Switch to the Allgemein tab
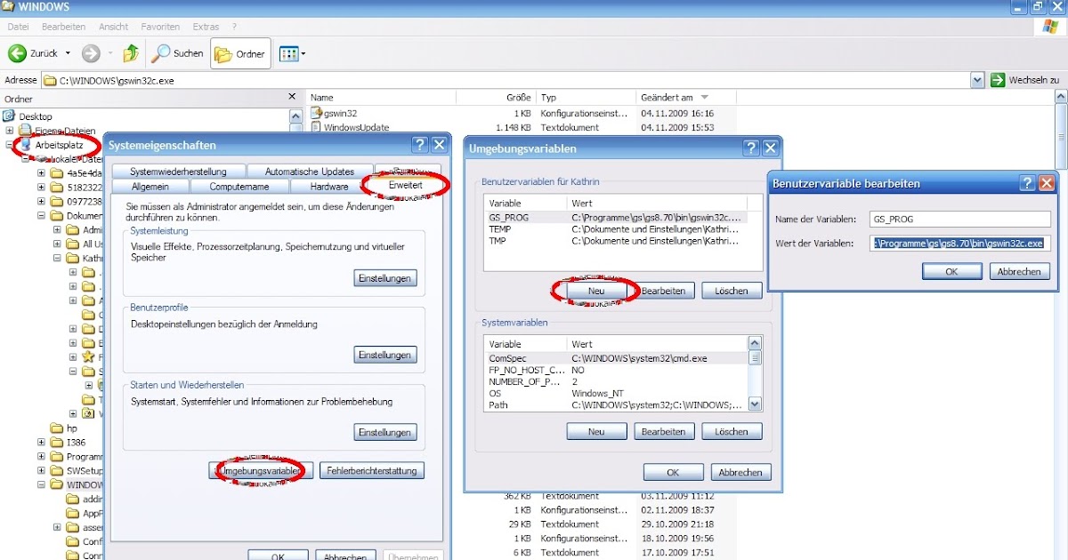Image resolution: width=1068 pixels, height=560 pixels. [x=150, y=187]
